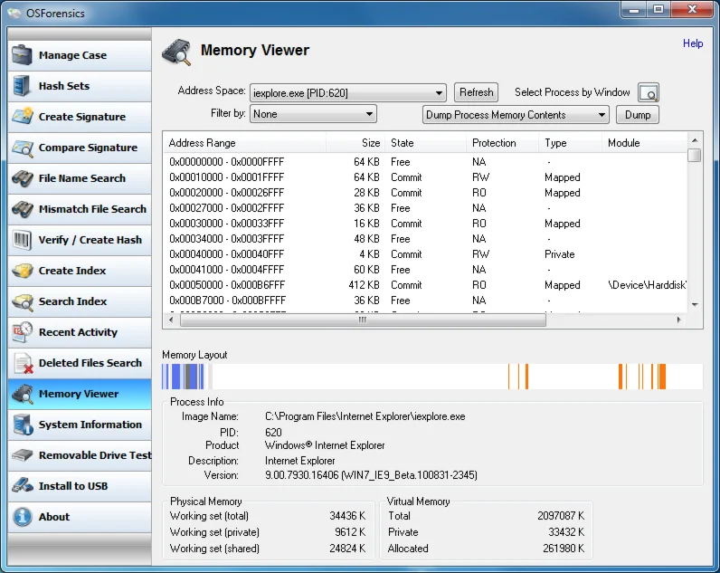Screen dimensions: 720x573
Task: Open the System Information monitor icon
Action: coord(23,425)
